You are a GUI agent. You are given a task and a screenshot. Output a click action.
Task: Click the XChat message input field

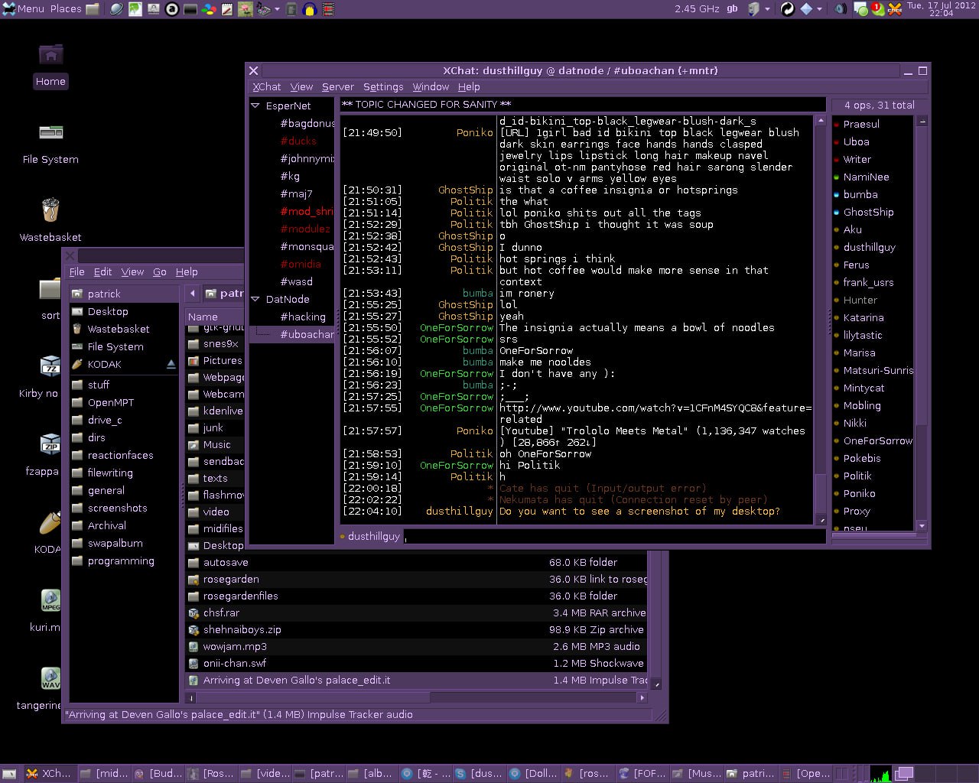612,537
